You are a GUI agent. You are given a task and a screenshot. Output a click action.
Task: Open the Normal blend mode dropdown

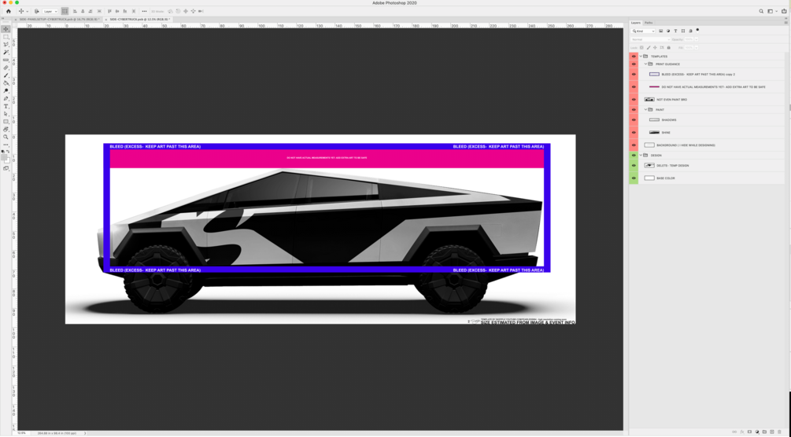651,39
